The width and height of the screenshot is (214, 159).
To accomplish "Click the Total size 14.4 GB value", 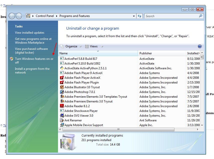I will tap(115, 145).
